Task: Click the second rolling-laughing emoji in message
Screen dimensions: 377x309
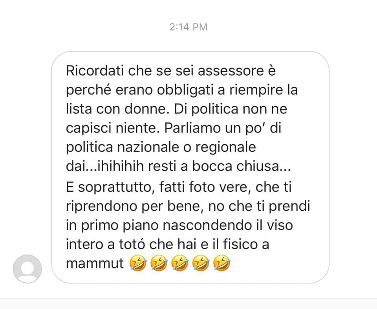Action: 159,263
